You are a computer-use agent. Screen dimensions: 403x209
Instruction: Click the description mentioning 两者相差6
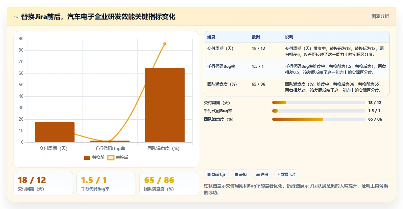tap(335, 52)
